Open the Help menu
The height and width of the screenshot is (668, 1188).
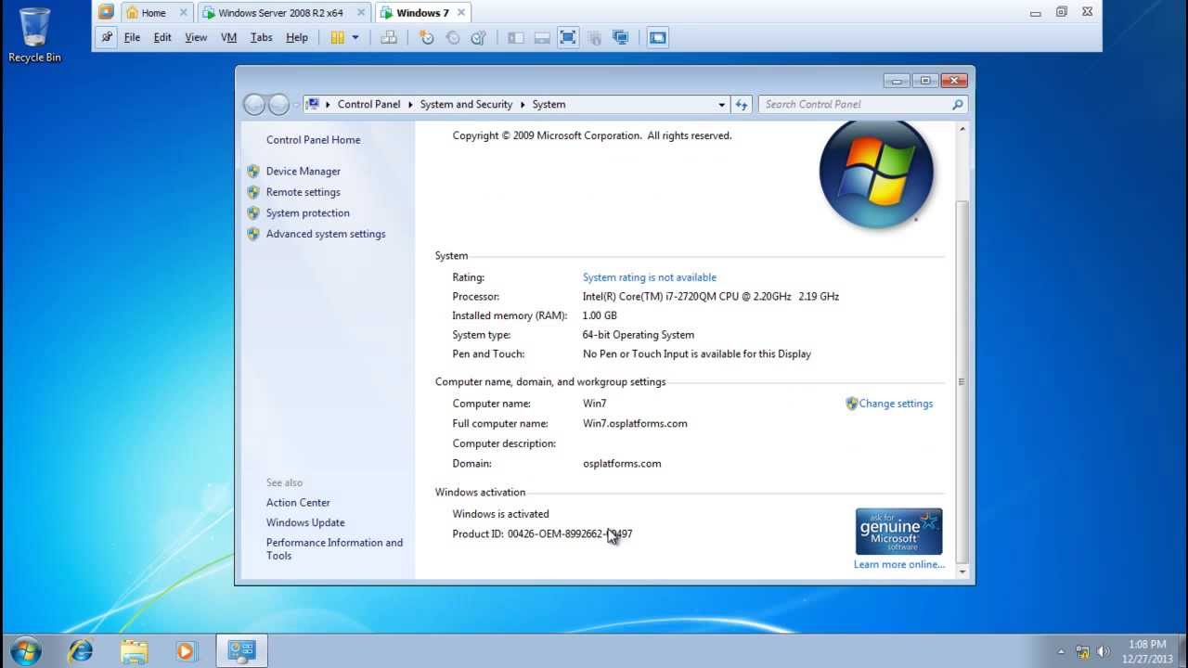click(x=297, y=37)
